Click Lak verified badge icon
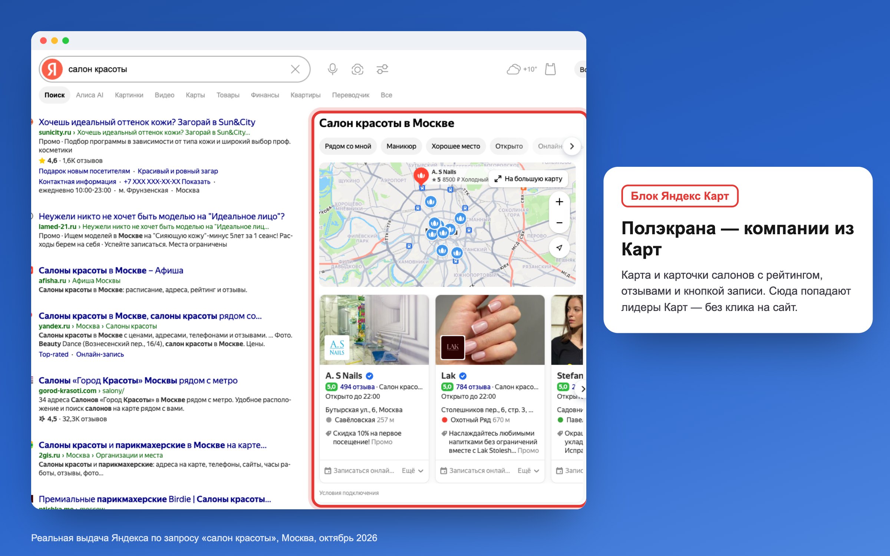Image resolution: width=890 pixels, height=556 pixels. (x=463, y=376)
